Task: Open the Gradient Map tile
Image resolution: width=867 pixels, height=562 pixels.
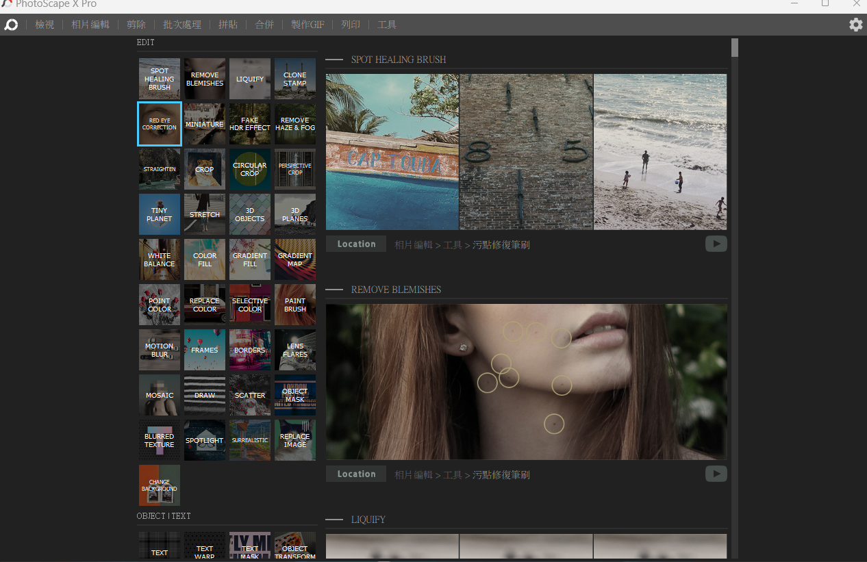Action: point(295,259)
